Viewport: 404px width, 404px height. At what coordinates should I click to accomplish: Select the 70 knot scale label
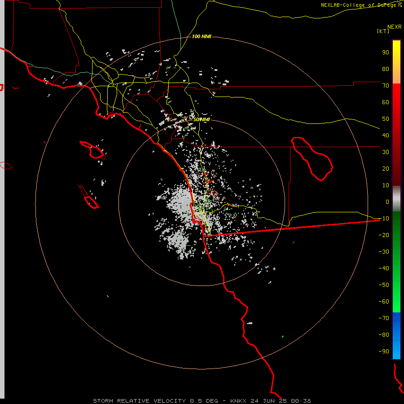click(386, 86)
